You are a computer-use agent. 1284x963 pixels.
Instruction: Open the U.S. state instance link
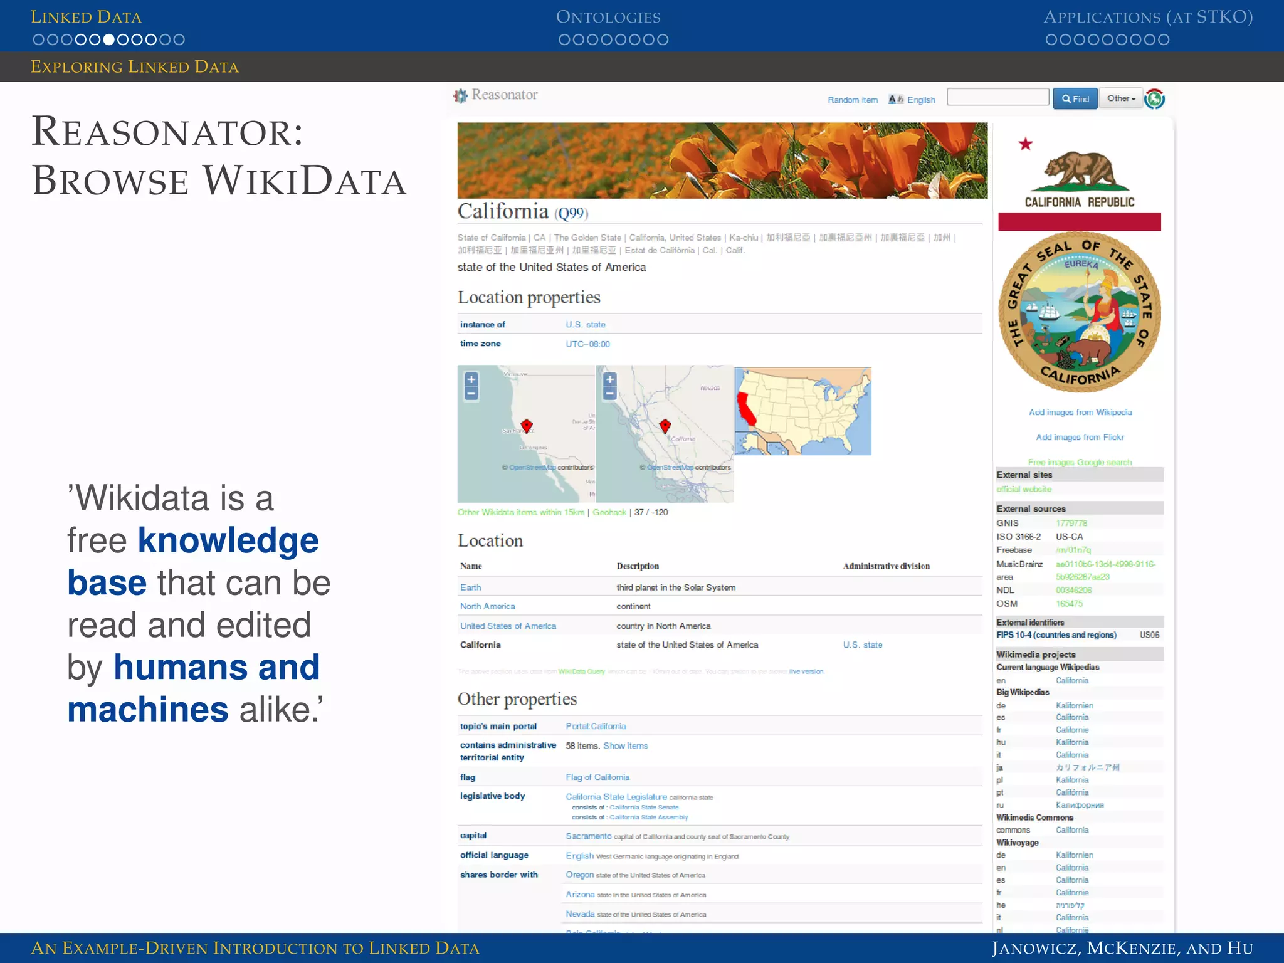[x=586, y=325]
